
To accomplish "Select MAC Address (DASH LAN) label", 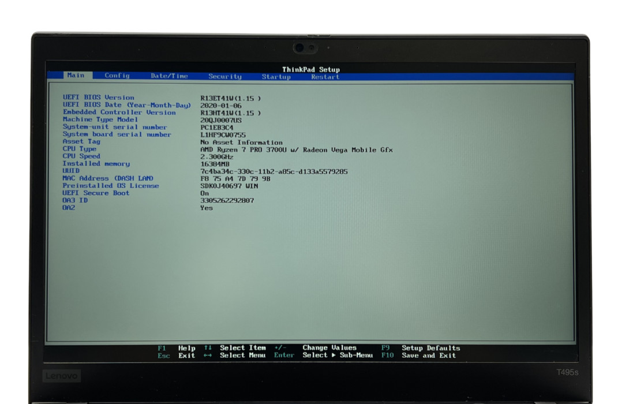I will point(108,178).
